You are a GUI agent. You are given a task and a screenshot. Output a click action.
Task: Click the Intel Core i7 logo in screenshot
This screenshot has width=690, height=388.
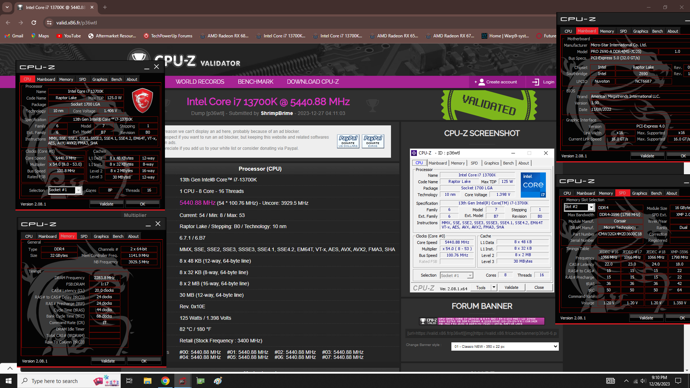pyautogui.click(x=533, y=185)
